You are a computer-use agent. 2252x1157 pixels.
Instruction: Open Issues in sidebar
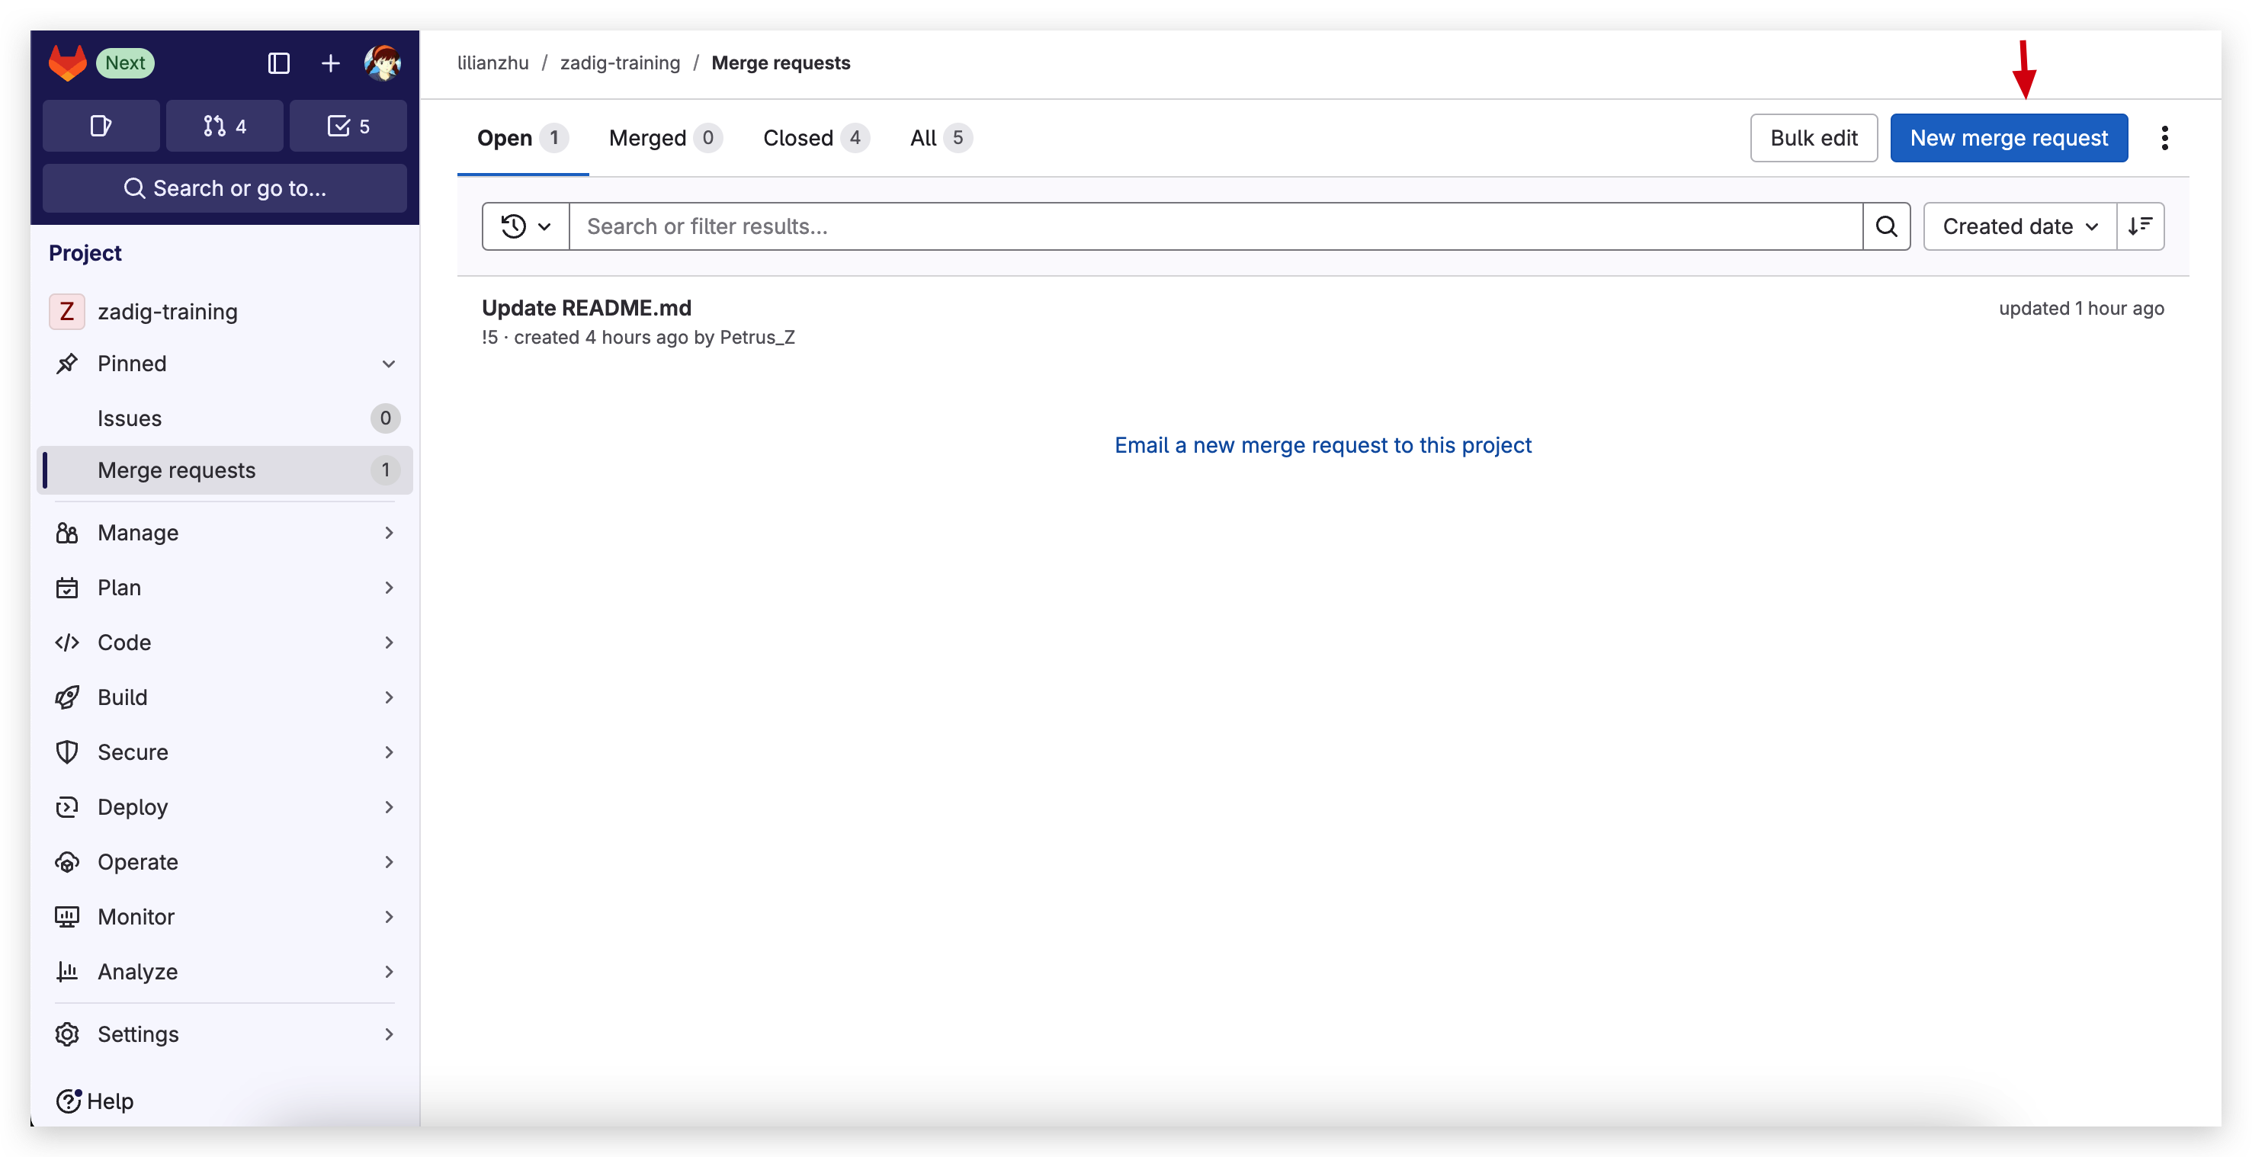coord(225,418)
